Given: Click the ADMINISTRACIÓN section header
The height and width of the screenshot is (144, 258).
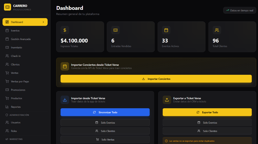Looking at the screenshot, I should [x=19, y=115].
